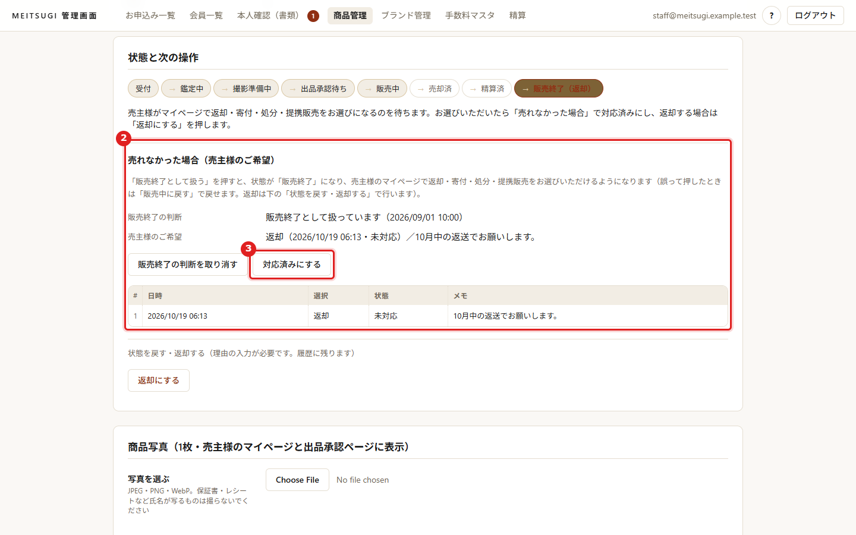This screenshot has height=535, width=856.
Task: Navigate to 手数料マスタ
Action: coord(470,15)
